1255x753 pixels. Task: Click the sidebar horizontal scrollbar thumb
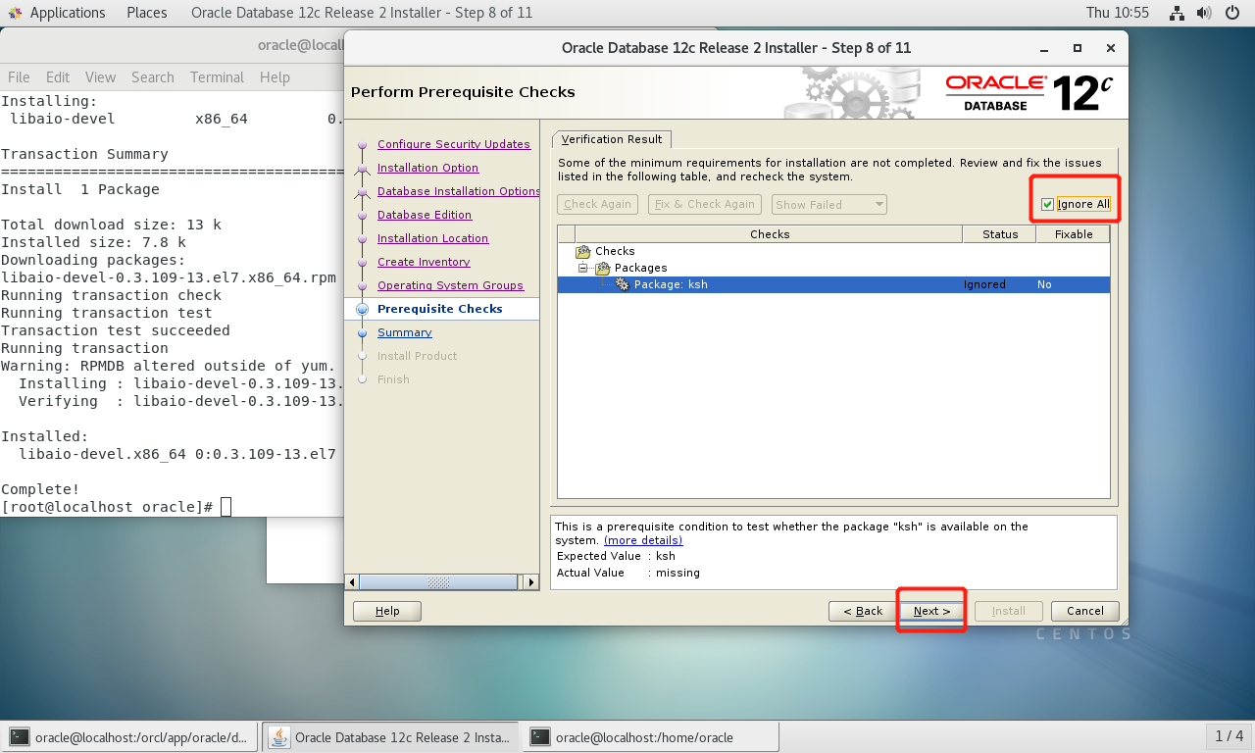pos(437,582)
